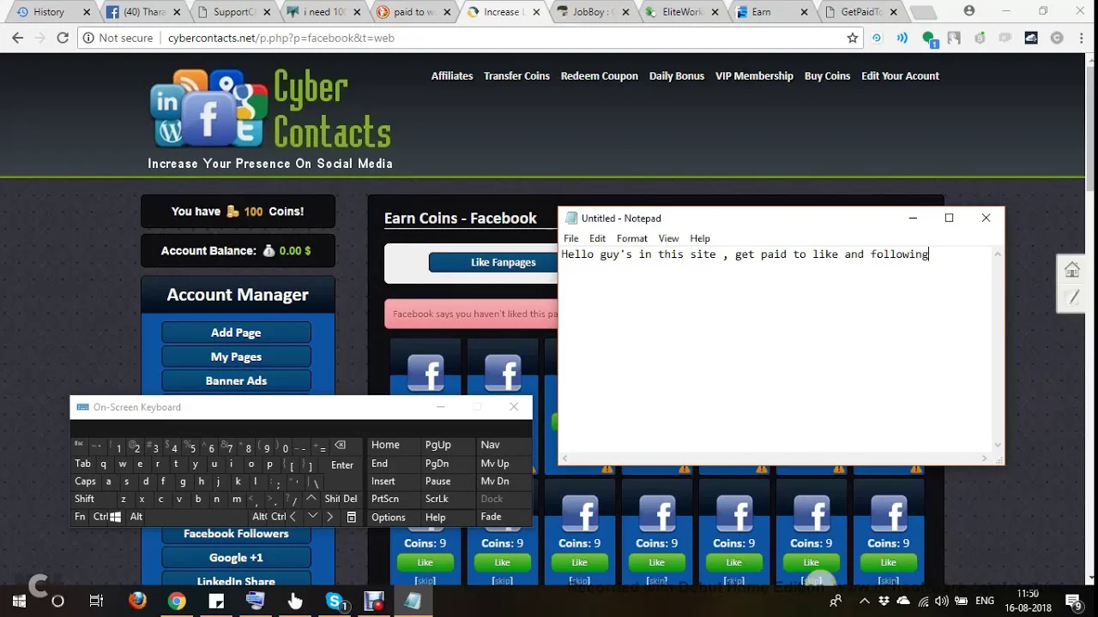
Task: Click the blue sound-waves extension icon
Action: coord(902,38)
